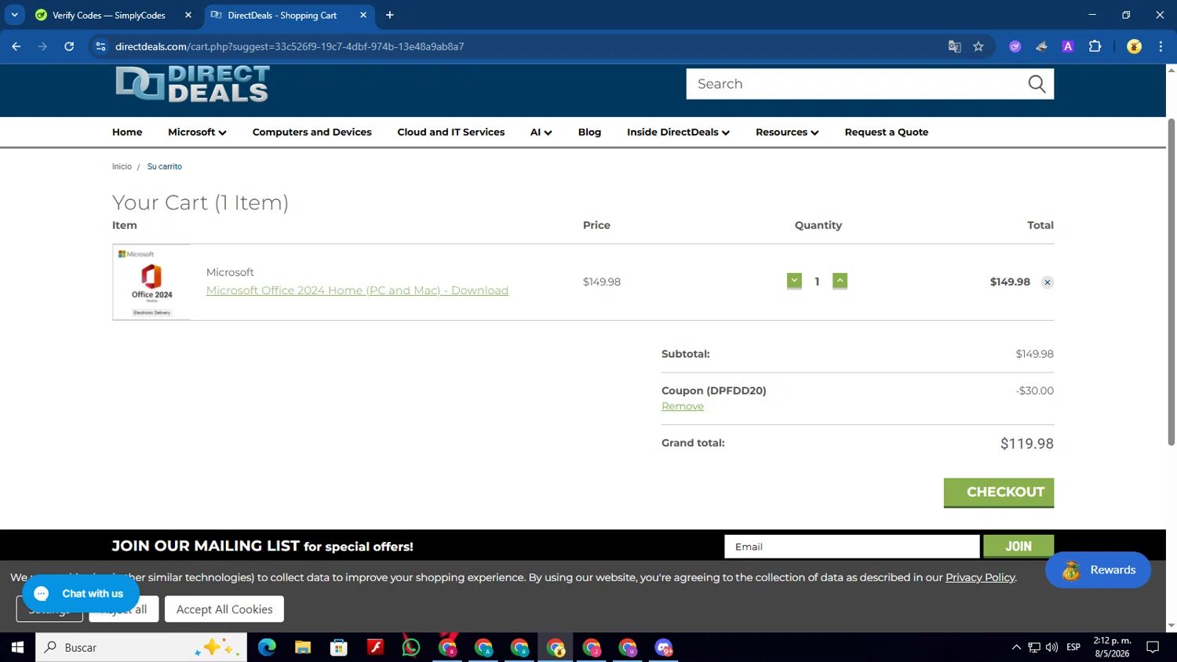The width and height of the screenshot is (1177, 662).
Task: Expand the Resources menu
Action: [787, 132]
